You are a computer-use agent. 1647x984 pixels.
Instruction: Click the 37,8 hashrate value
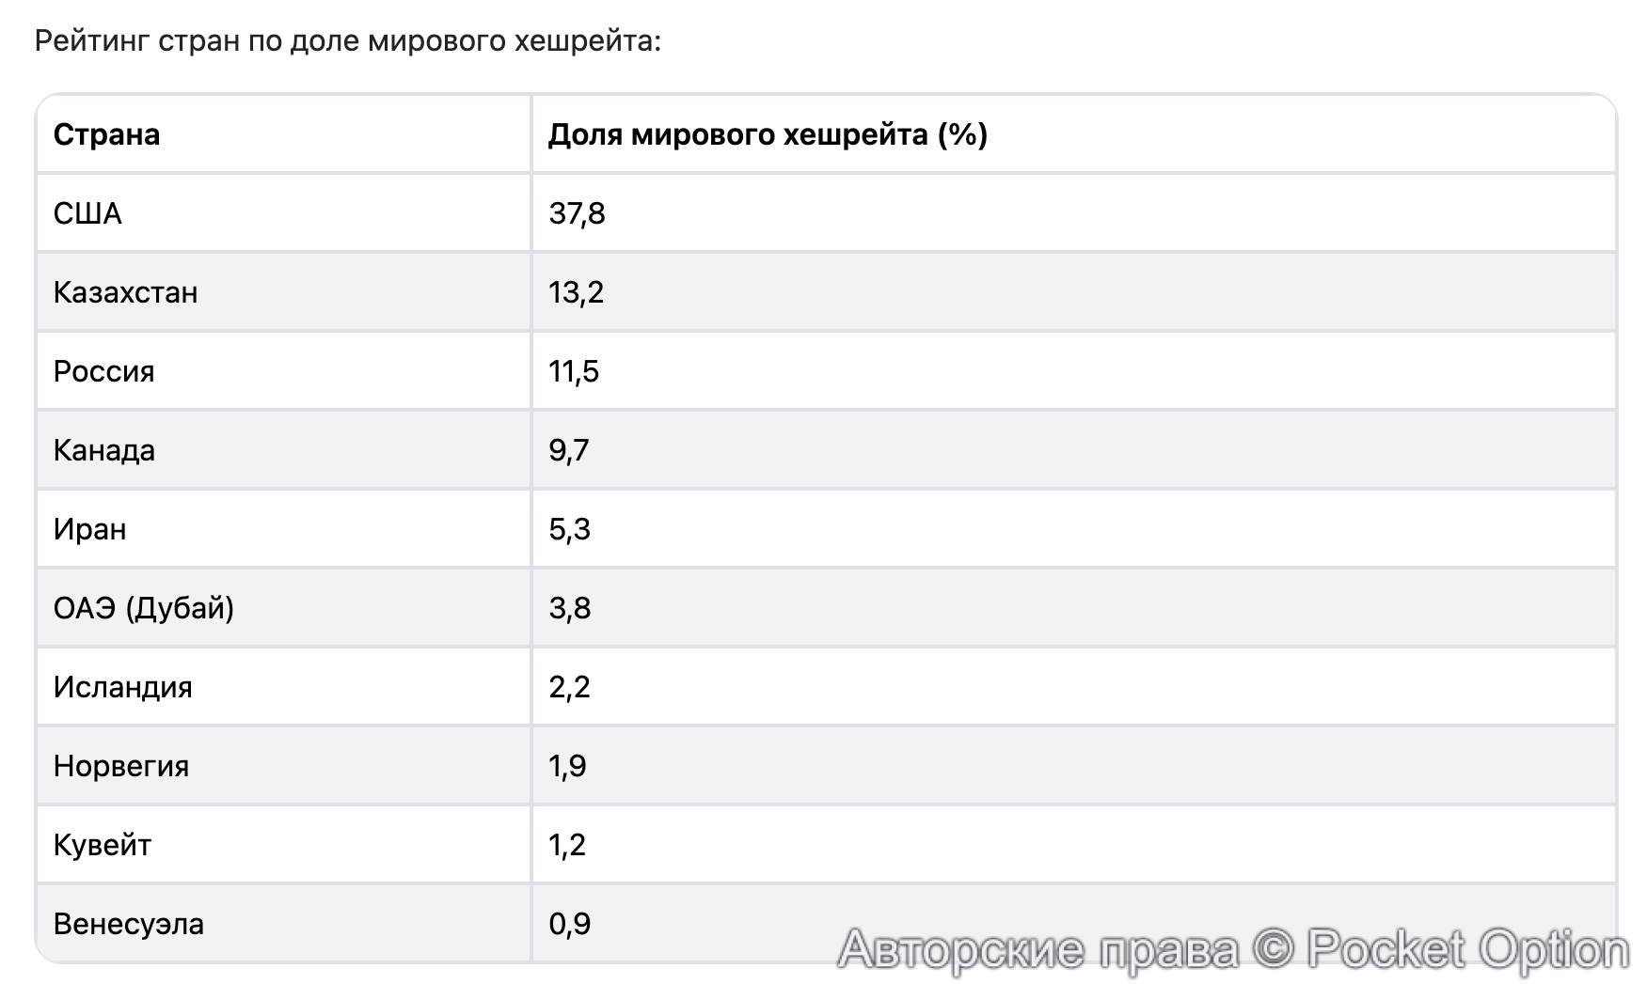(577, 214)
